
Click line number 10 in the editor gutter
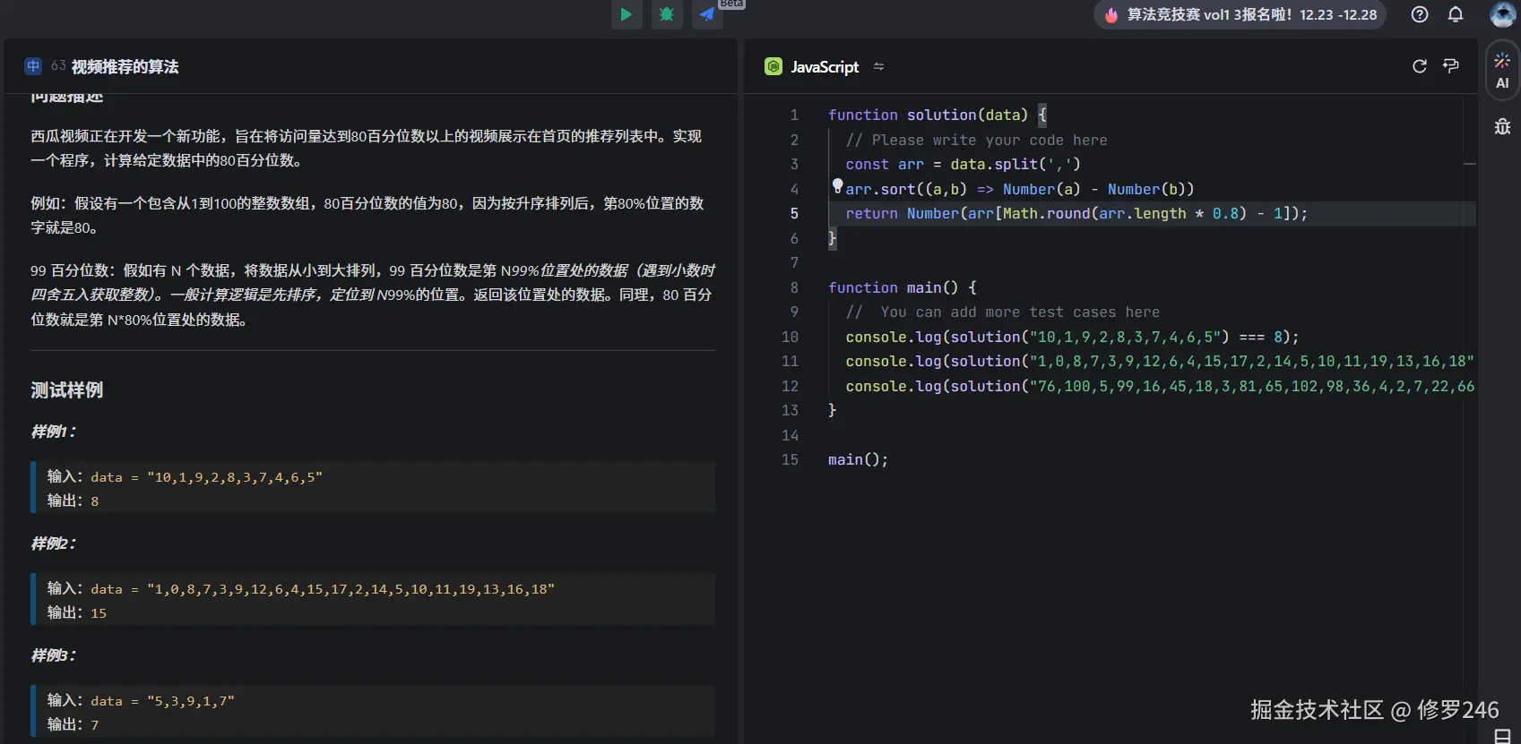tap(790, 337)
